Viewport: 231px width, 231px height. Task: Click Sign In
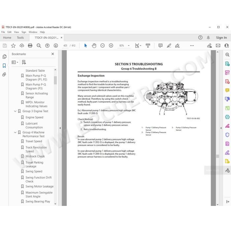coord(221,38)
